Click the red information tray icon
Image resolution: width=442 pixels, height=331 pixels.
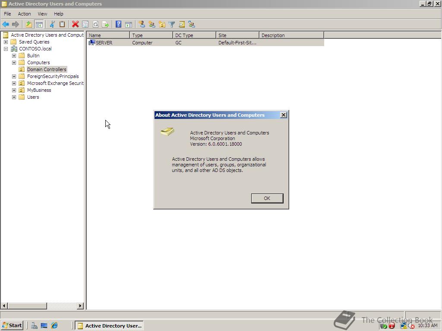pyautogui.click(x=391, y=326)
